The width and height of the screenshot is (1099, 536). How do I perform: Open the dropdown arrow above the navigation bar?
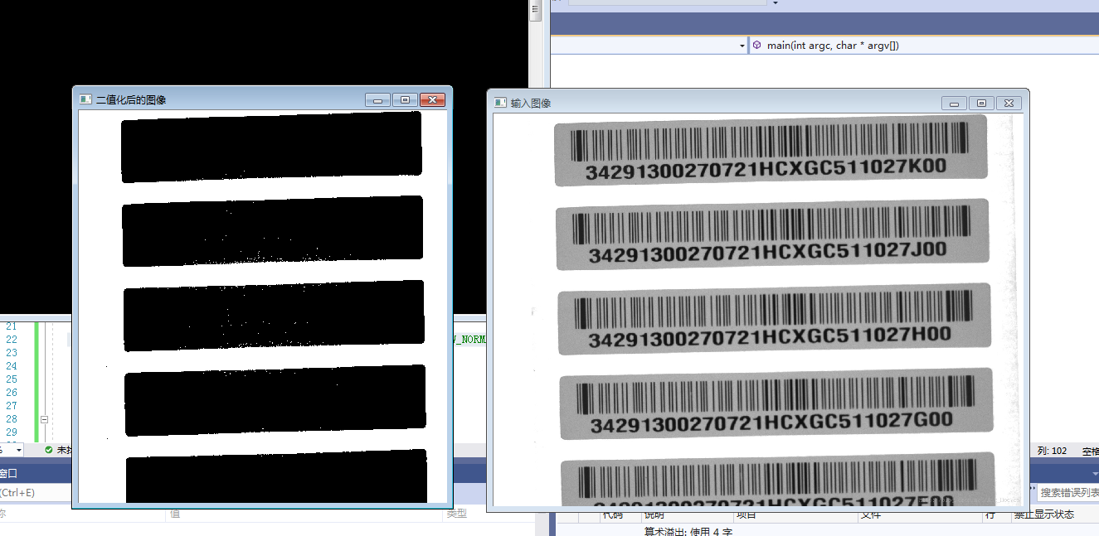click(775, 3)
